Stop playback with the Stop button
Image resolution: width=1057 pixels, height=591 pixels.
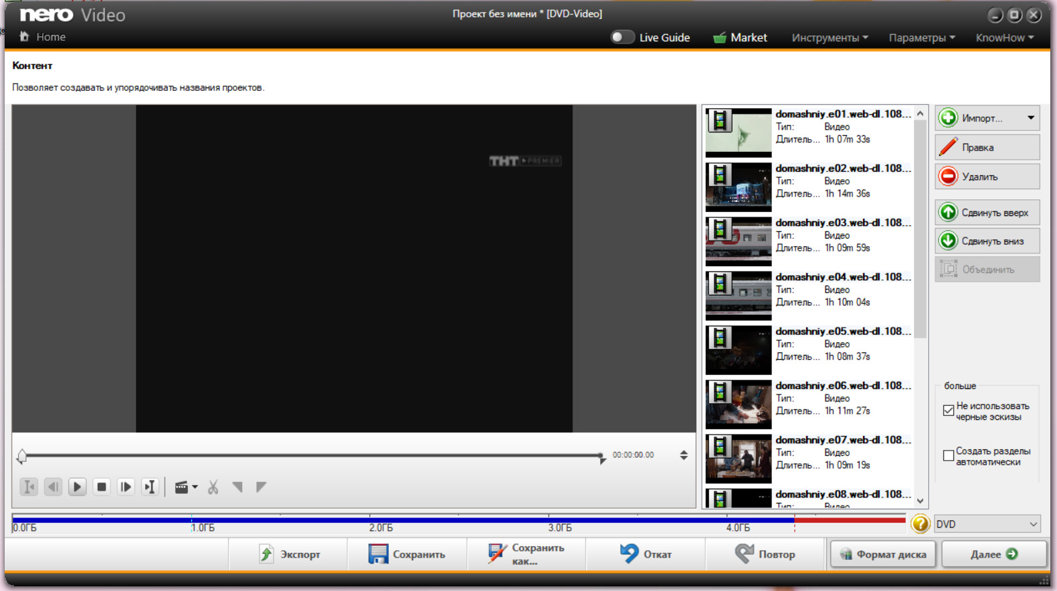[102, 487]
